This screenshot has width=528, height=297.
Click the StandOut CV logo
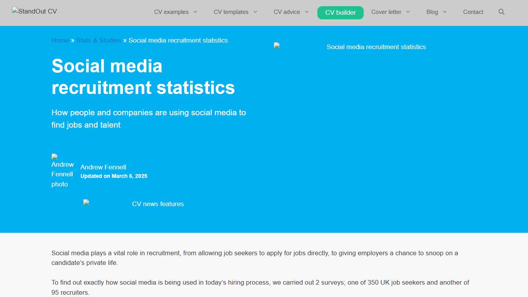tap(34, 11)
